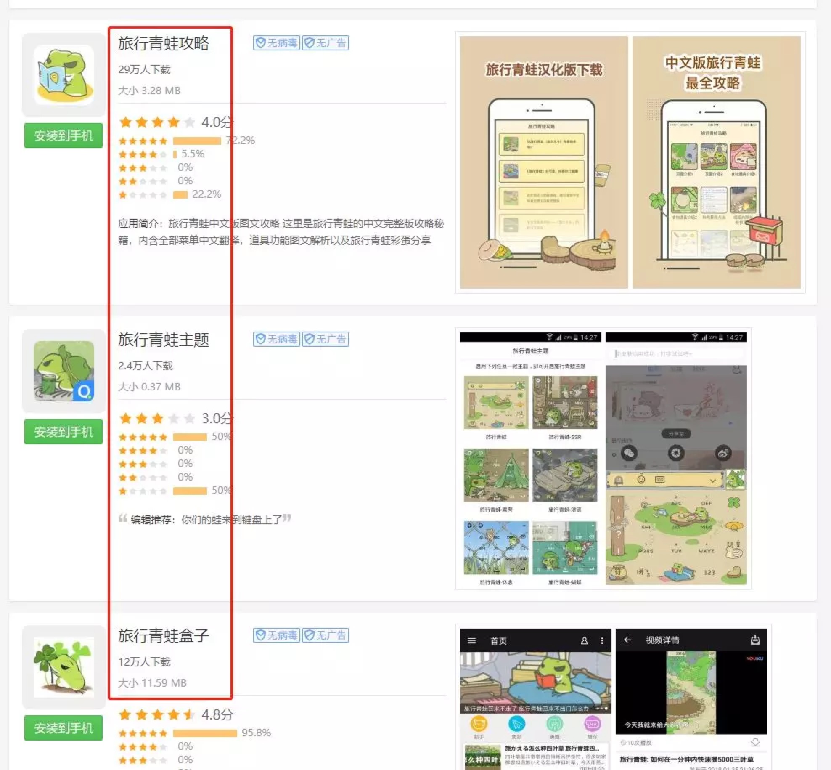This screenshot has width=831, height=770.
Task: Click the large star rating beside 4.0分
Action: pos(157,122)
